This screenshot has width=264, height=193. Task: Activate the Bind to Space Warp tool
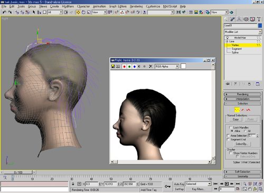click(x=27, y=12)
